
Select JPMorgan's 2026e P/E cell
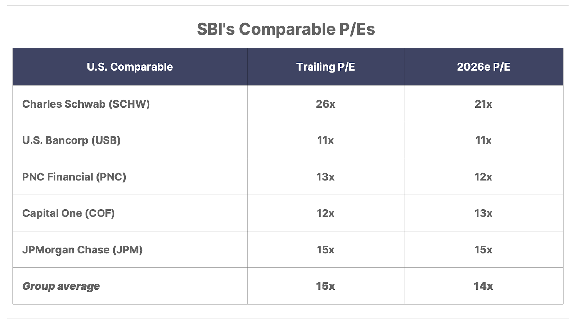click(x=483, y=249)
